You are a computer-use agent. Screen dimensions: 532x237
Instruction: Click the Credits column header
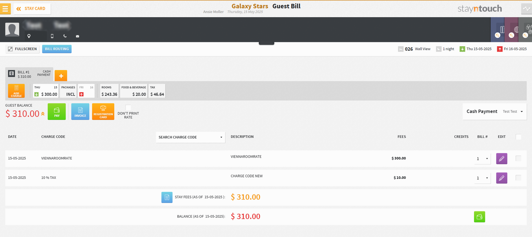click(461, 137)
